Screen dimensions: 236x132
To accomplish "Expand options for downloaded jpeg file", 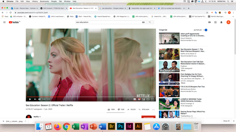I will [x=25, y=121].
